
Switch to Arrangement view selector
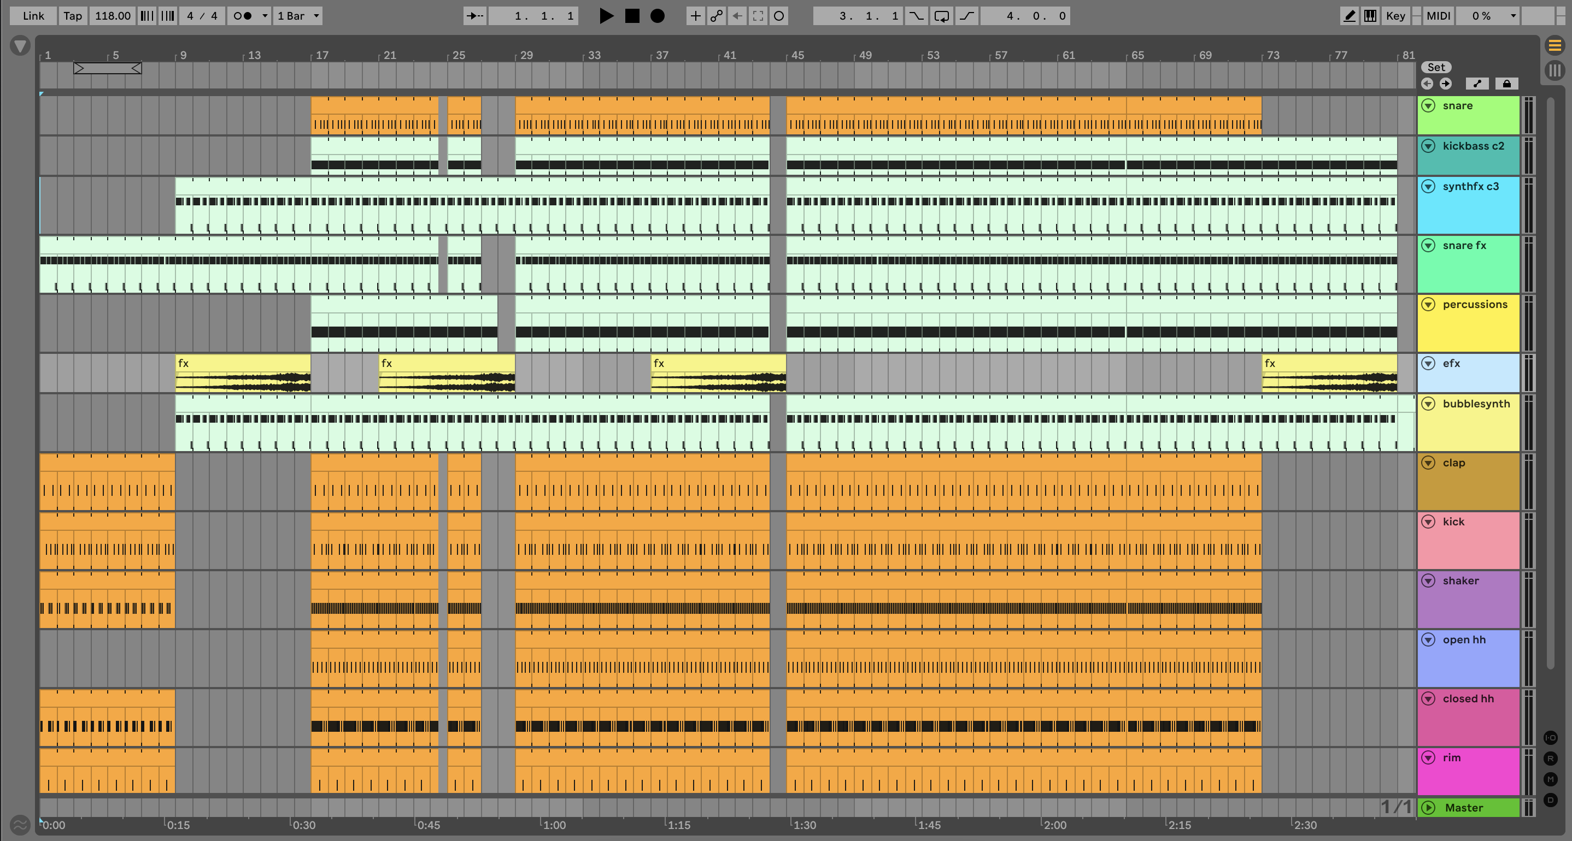point(1555,46)
